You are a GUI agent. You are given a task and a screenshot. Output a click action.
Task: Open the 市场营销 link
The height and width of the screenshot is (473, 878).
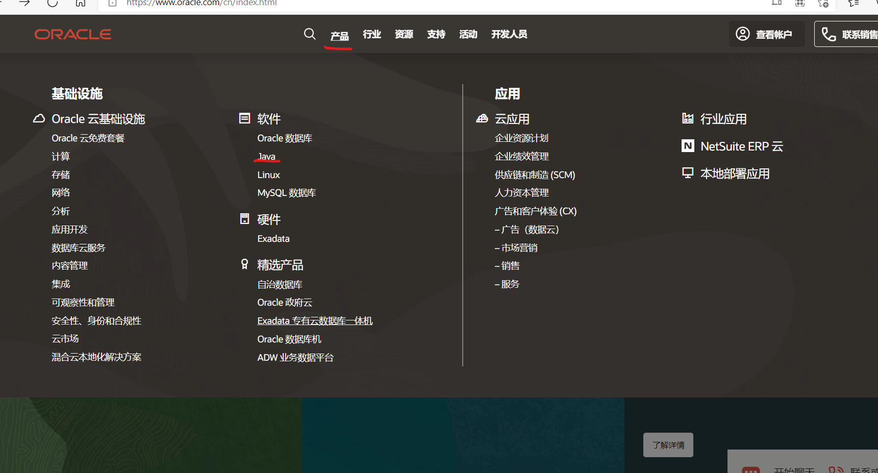[516, 248]
